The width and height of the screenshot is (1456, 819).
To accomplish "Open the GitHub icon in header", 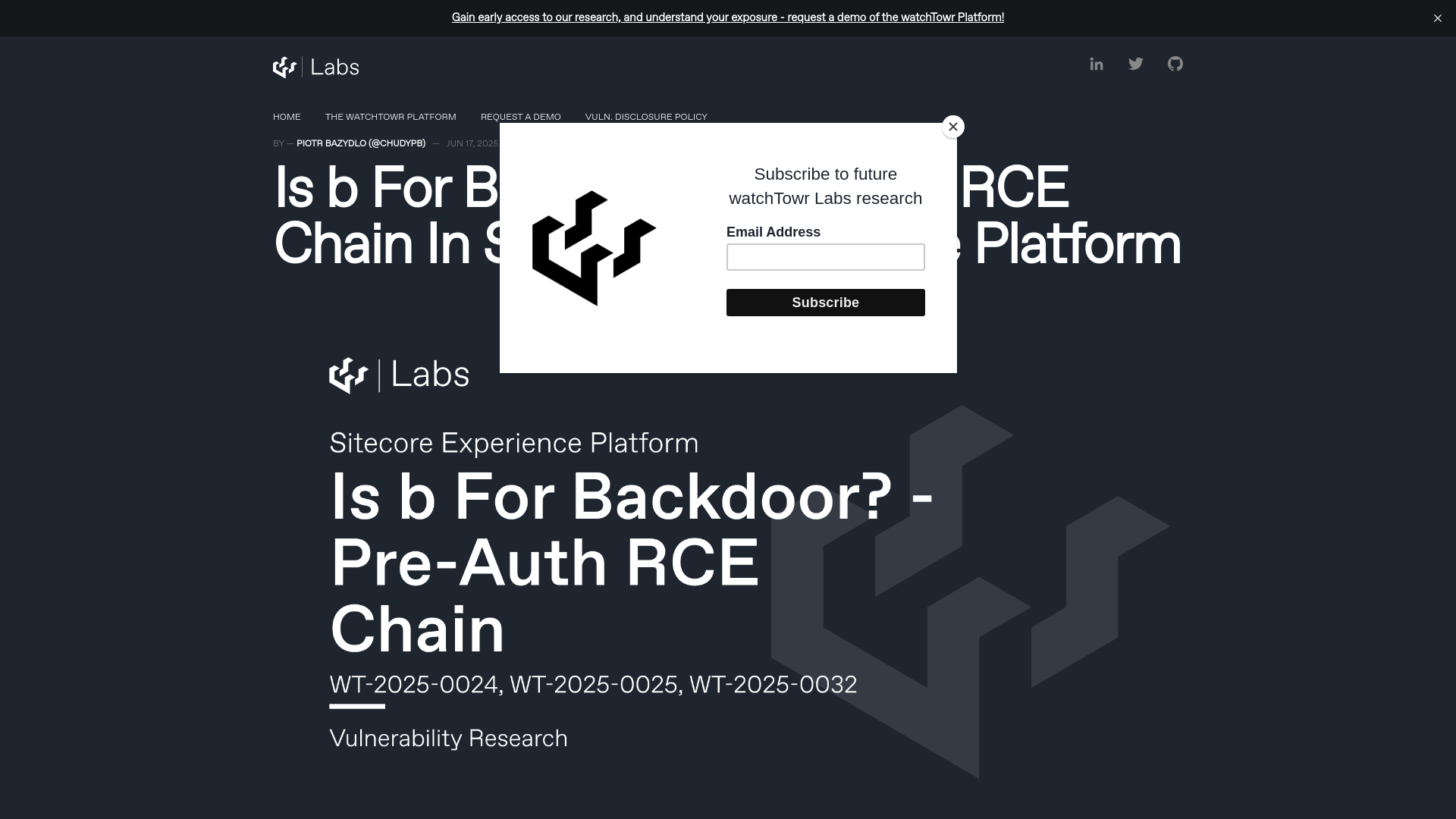I will (1175, 64).
